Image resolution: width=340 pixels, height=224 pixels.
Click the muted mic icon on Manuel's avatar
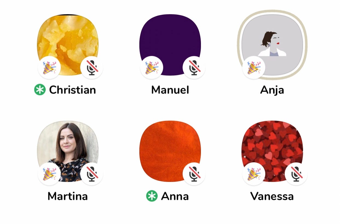(x=194, y=67)
